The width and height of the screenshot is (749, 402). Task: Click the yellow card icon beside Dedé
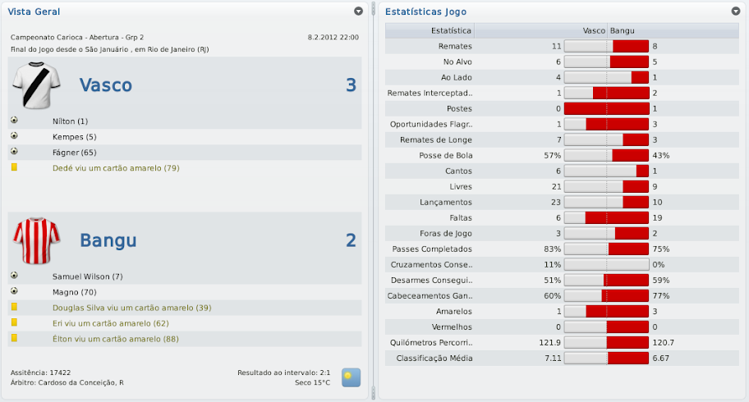pyautogui.click(x=14, y=167)
